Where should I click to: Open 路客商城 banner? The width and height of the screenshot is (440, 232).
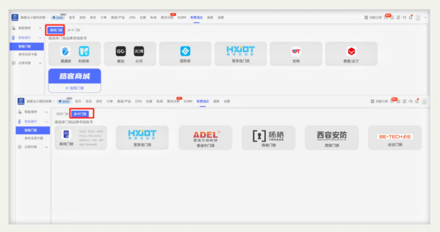click(x=74, y=76)
